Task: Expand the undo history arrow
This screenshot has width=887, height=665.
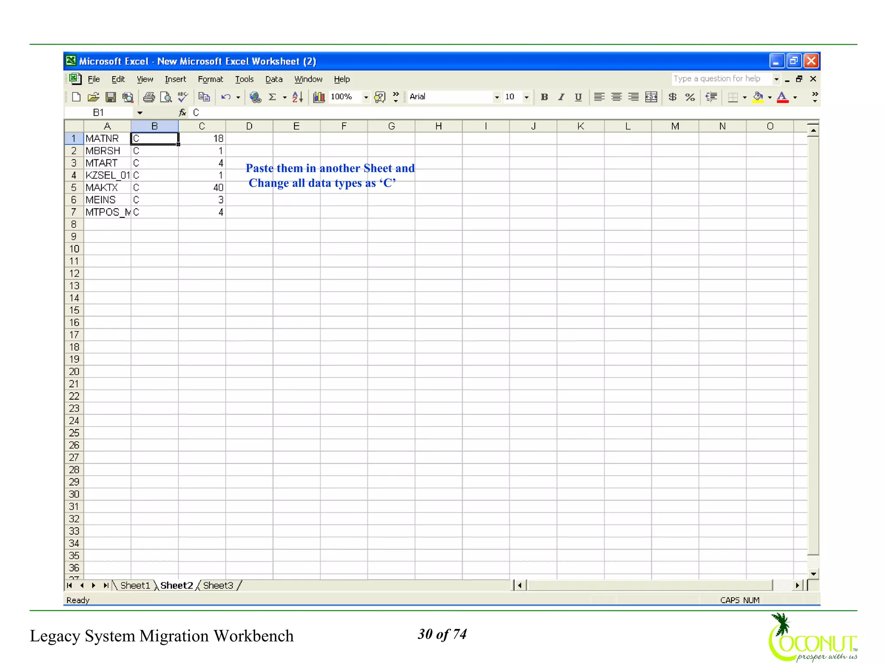Action: click(238, 97)
